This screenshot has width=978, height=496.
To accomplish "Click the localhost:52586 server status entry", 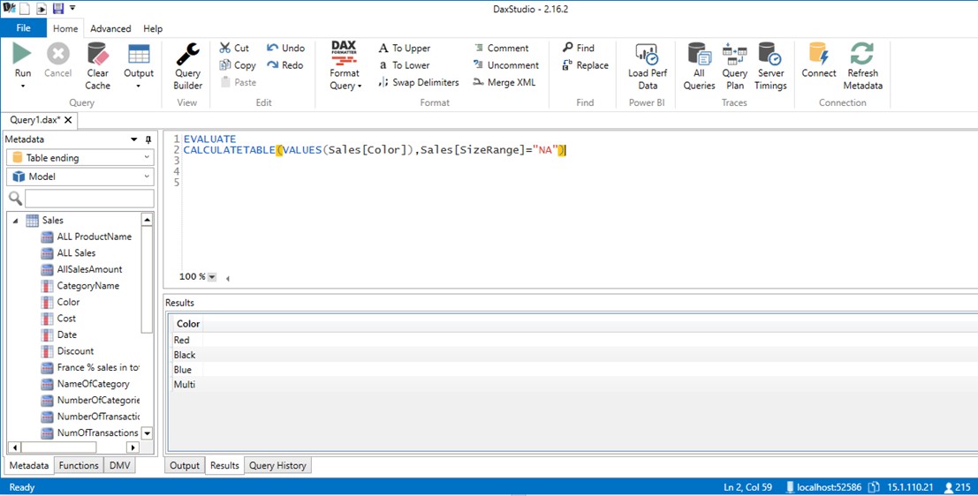I will click(x=823, y=487).
